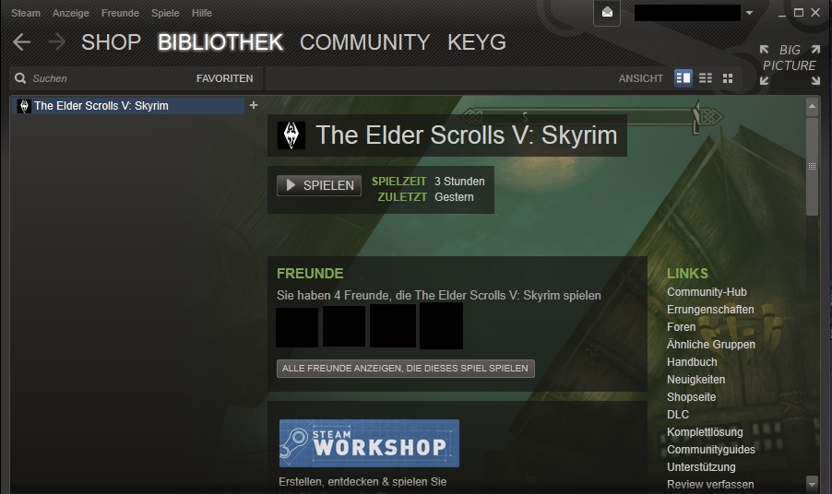The image size is (832, 494).
Task: Launch Big Picture mode
Action: point(790,65)
